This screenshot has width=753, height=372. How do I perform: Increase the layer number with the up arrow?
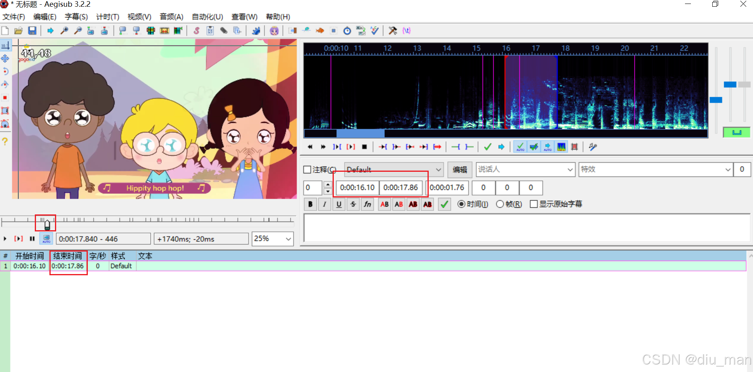(328, 184)
